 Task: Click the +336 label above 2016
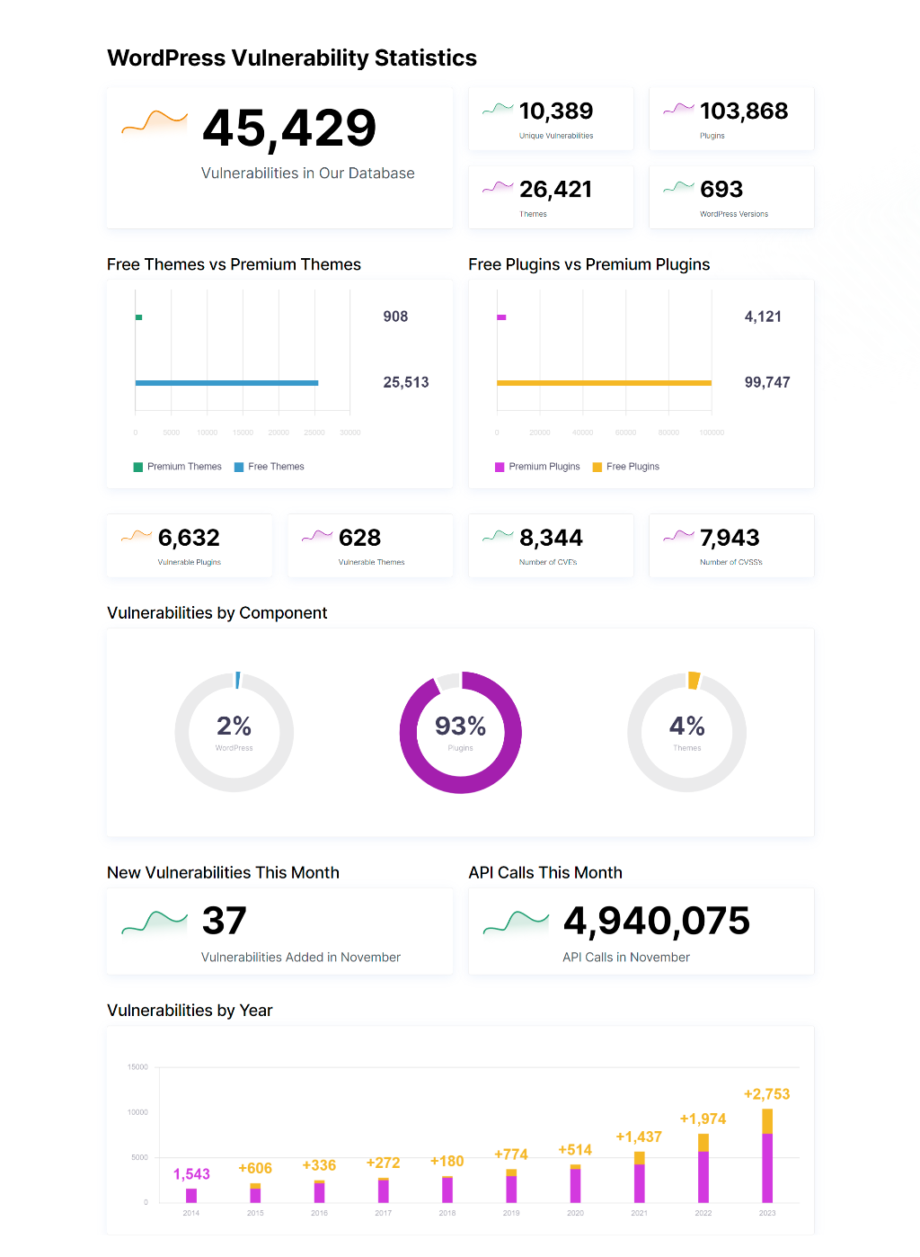coord(319,1165)
